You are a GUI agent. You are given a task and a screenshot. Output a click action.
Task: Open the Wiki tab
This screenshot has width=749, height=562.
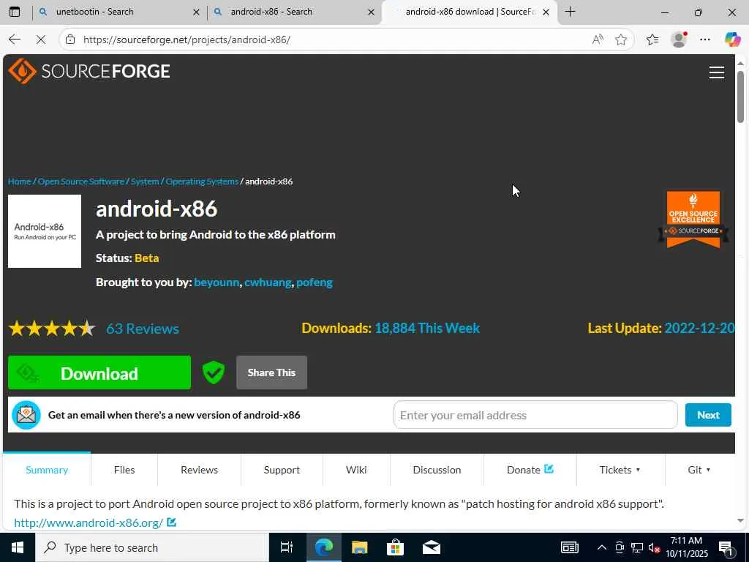pos(356,470)
